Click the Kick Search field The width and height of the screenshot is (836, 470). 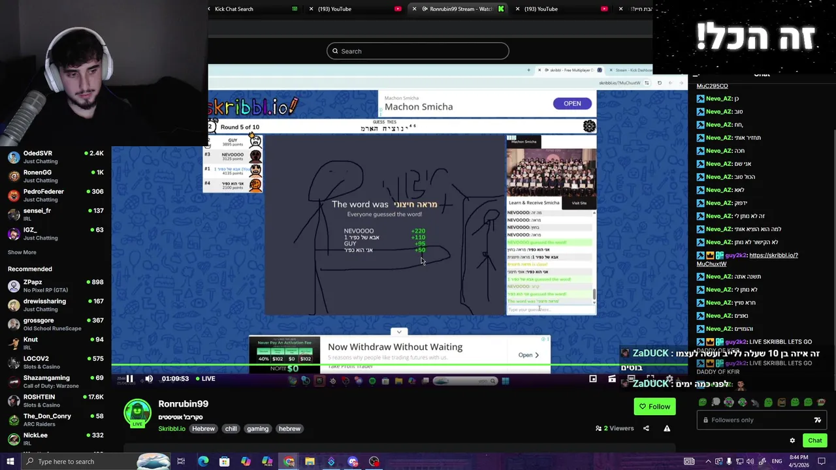tap(418, 51)
